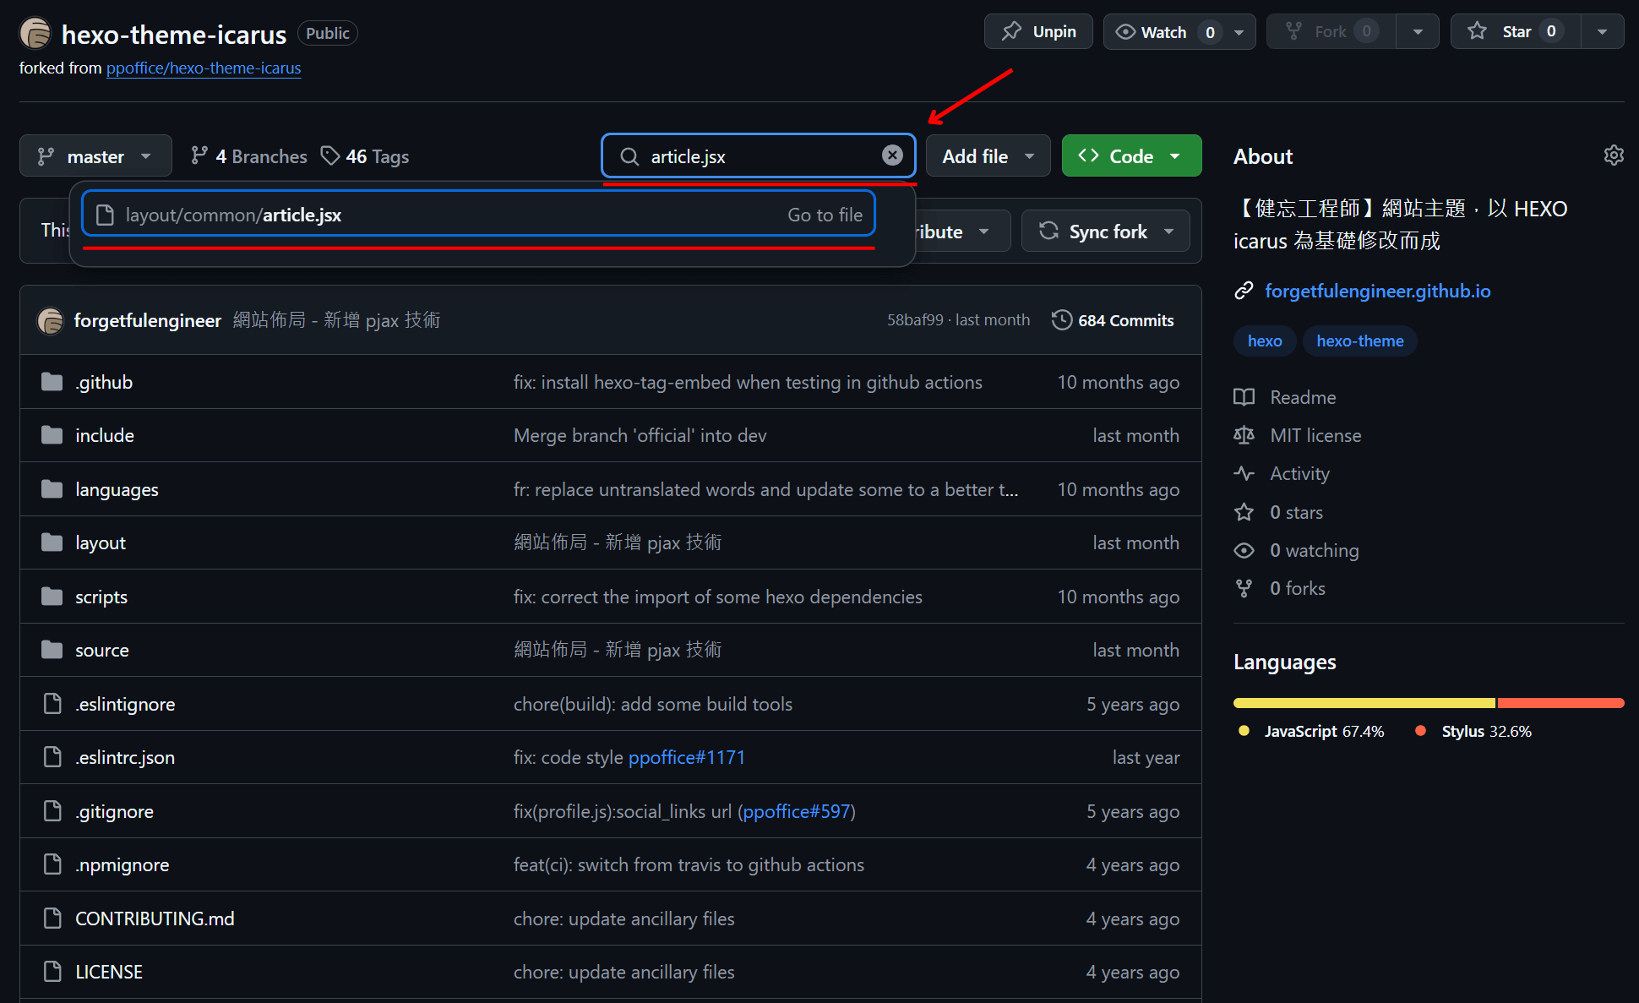Click the tag icon beside 46 Tags
This screenshot has width=1639, height=1003.
330,155
